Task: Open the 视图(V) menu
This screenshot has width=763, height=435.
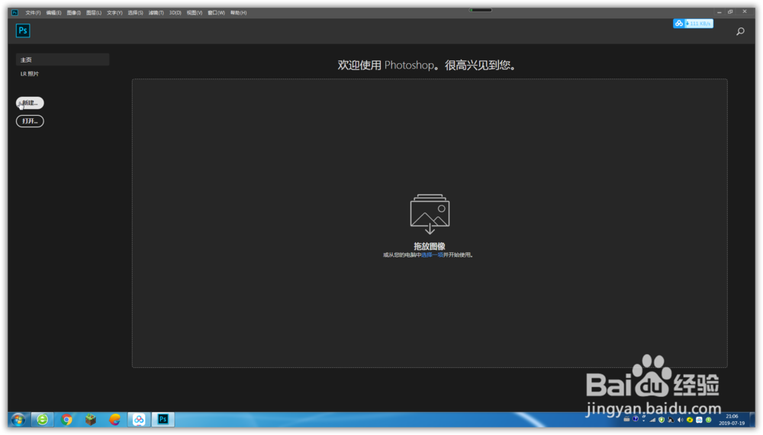Action: pyautogui.click(x=194, y=13)
